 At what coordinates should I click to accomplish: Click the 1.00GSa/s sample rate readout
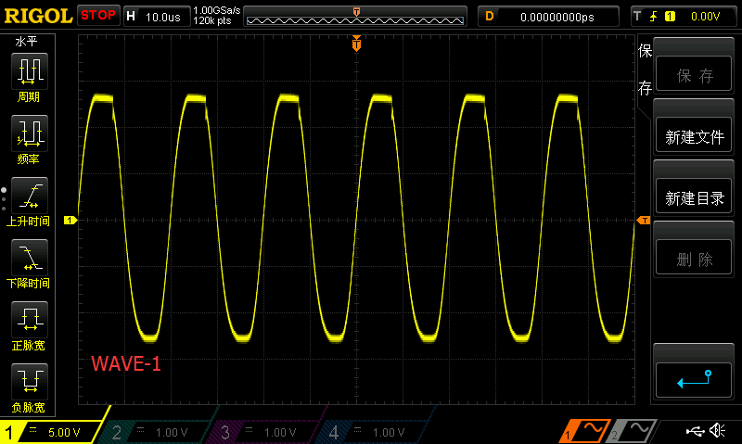click(x=217, y=10)
